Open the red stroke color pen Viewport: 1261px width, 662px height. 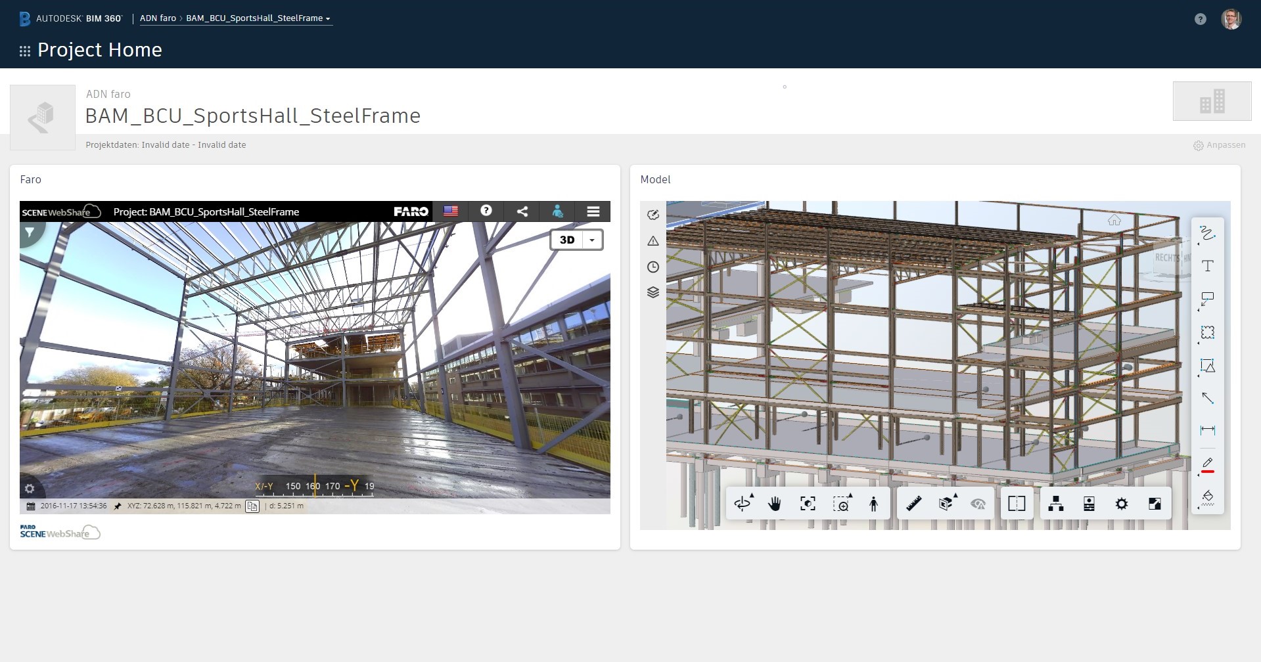pyautogui.click(x=1207, y=464)
